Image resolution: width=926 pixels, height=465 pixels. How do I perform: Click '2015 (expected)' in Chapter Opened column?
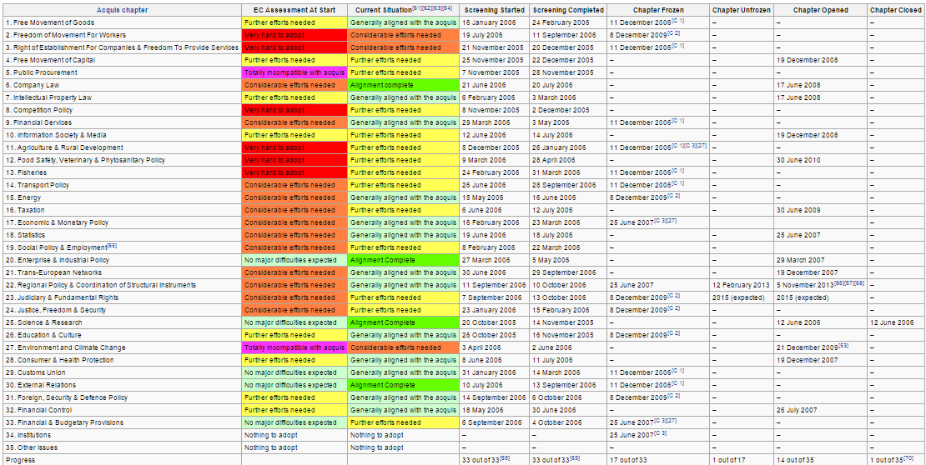(820, 297)
